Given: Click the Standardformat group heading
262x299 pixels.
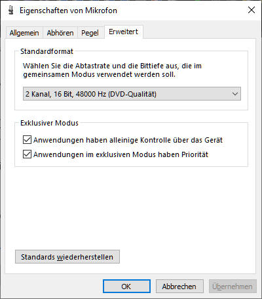Looking at the screenshot, I should (x=47, y=51).
